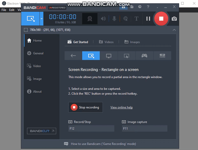Open the recording mode dropdown arrow
Image resolution: width=198 pixels, height=150 pixels.
pyautogui.click(x=42, y=19)
